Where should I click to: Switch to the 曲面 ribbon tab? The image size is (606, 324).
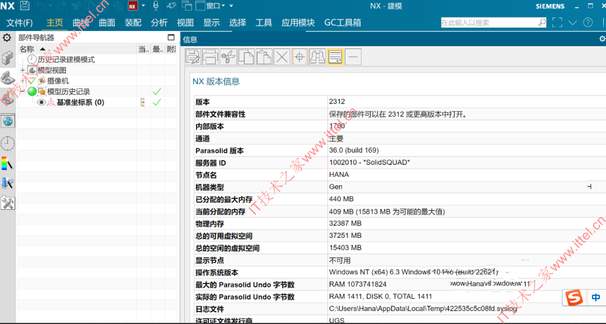coord(107,23)
